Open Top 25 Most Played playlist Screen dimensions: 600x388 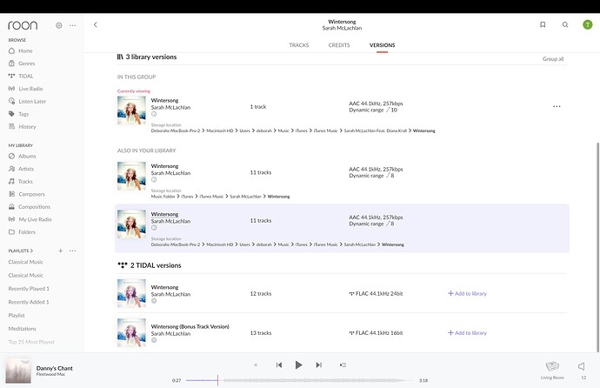tap(31, 342)
